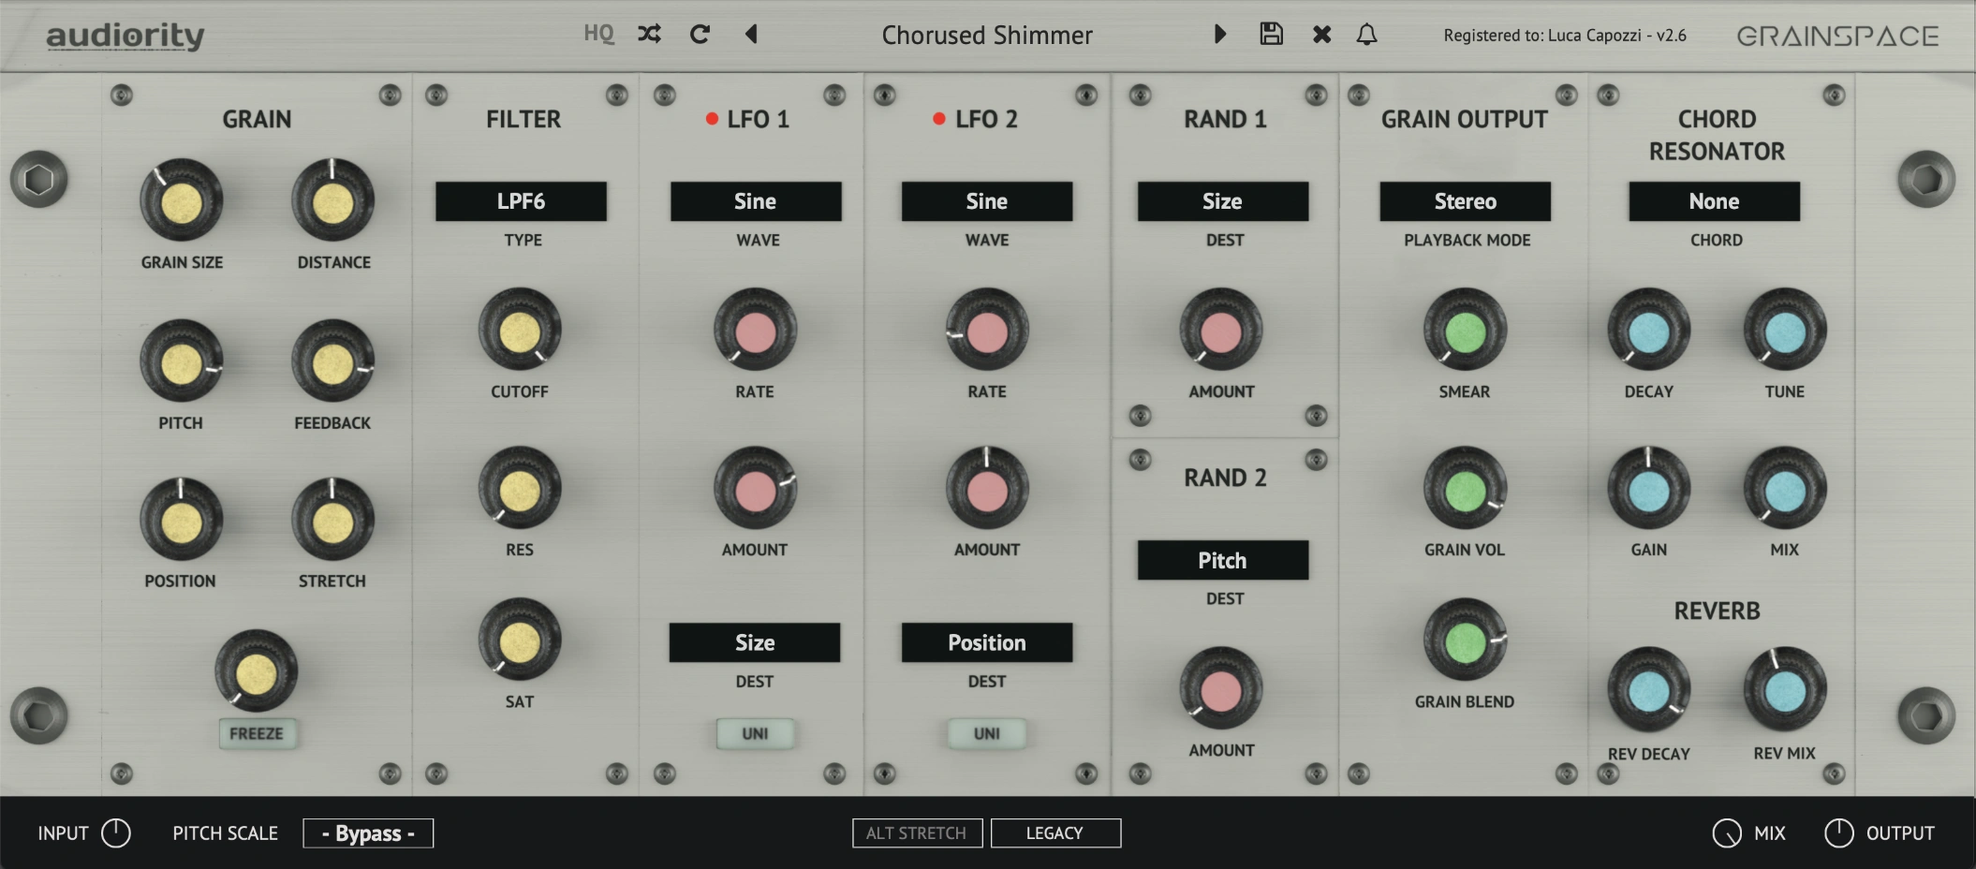Viewport: 1976px width, 869px height.
Task: Click the audiority logo
Action: (125, 37)
